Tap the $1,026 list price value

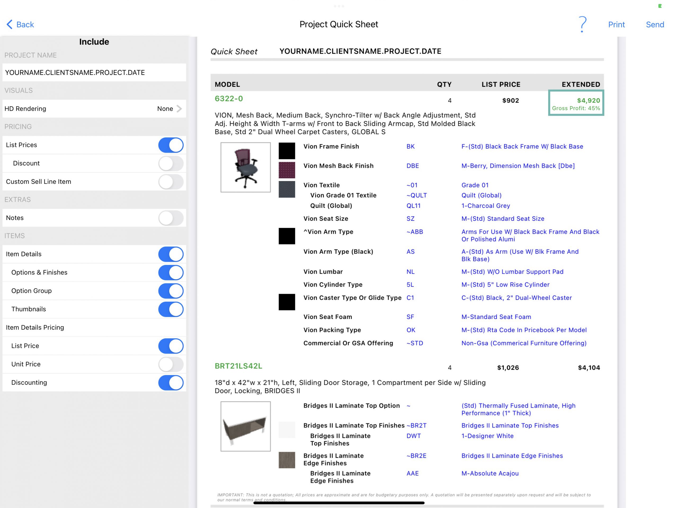point(508,368)
